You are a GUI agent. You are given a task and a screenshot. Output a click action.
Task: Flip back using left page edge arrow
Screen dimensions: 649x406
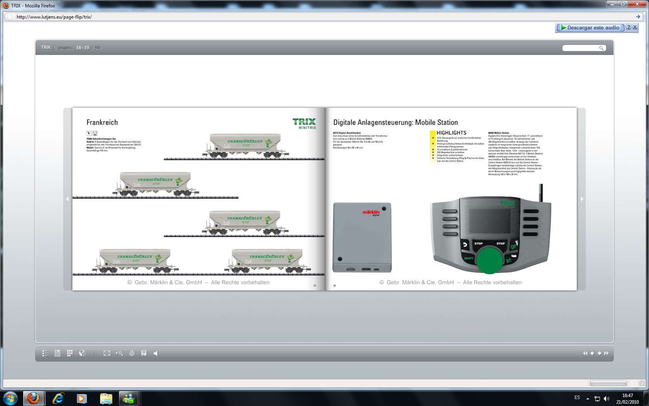click(67, 199)
